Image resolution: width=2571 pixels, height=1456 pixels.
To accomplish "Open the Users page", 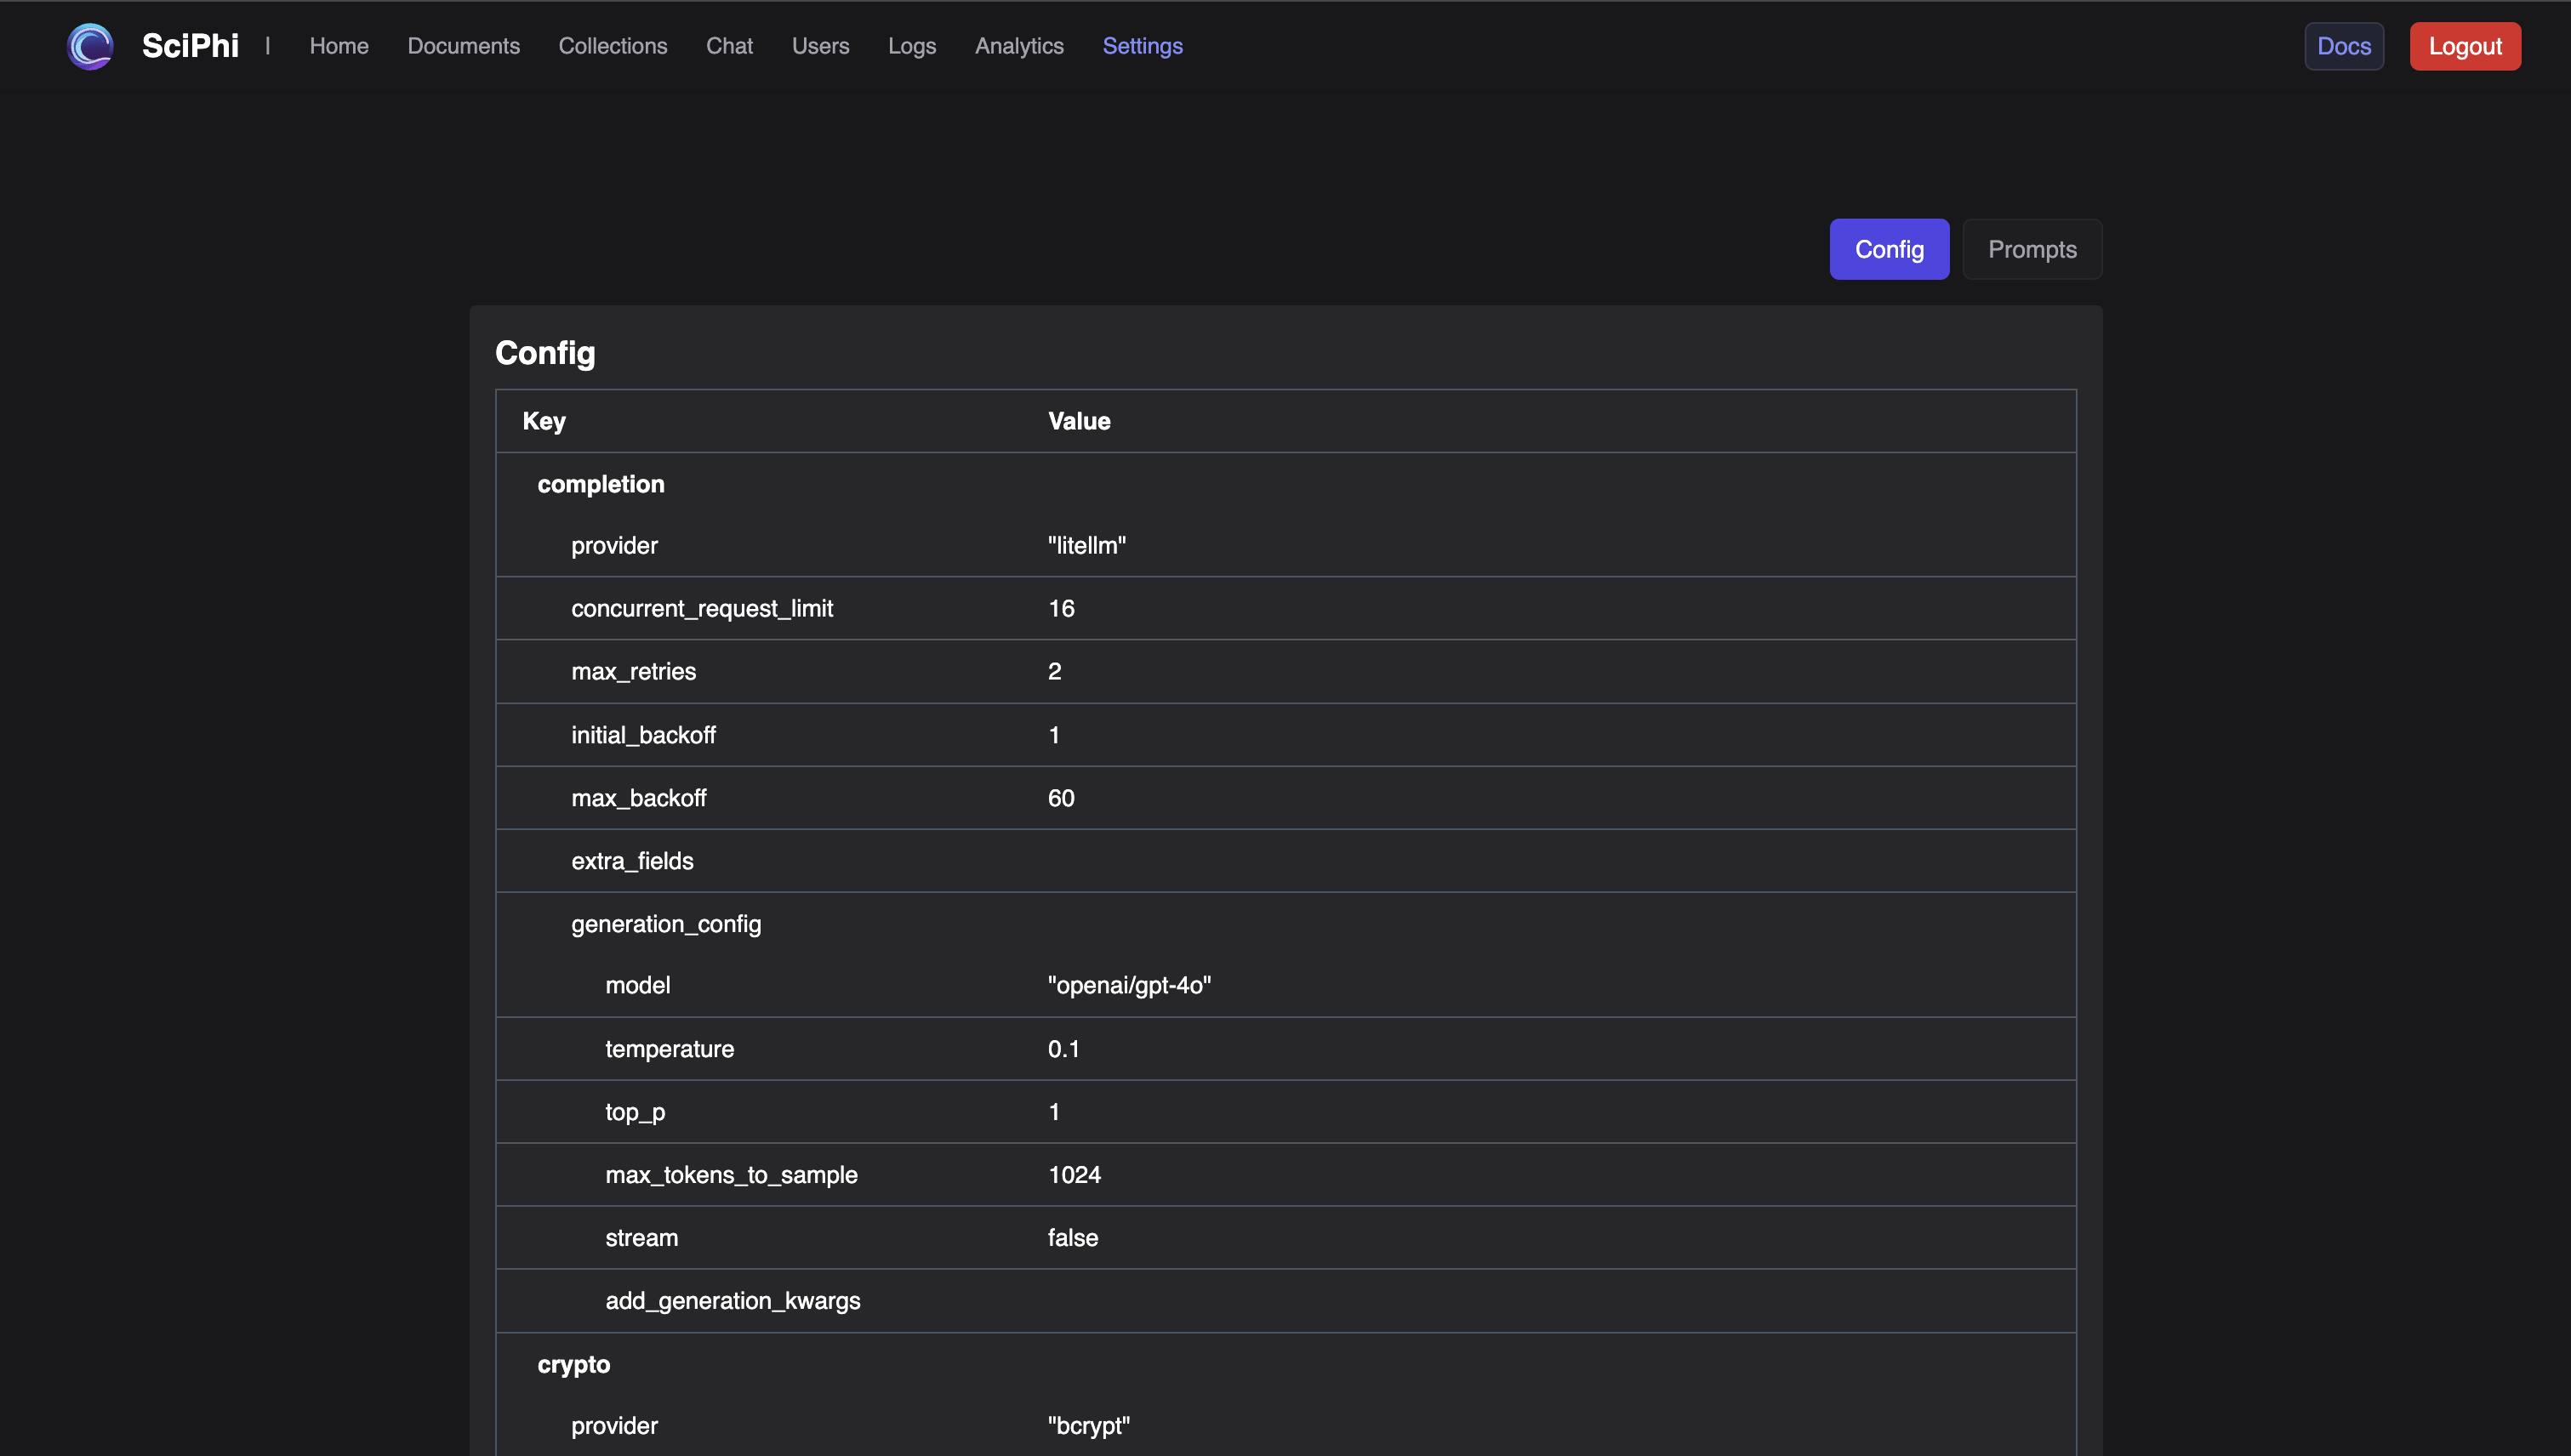I will click(x=820, y=46).
